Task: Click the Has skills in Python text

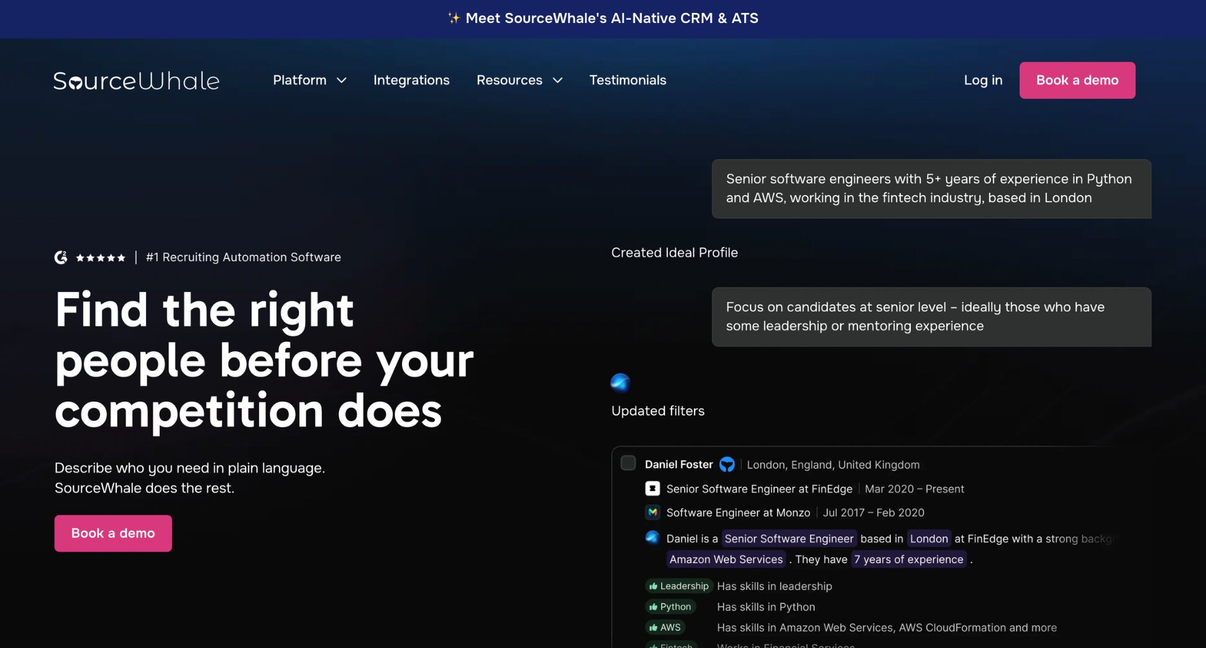Action: (765, 606)
